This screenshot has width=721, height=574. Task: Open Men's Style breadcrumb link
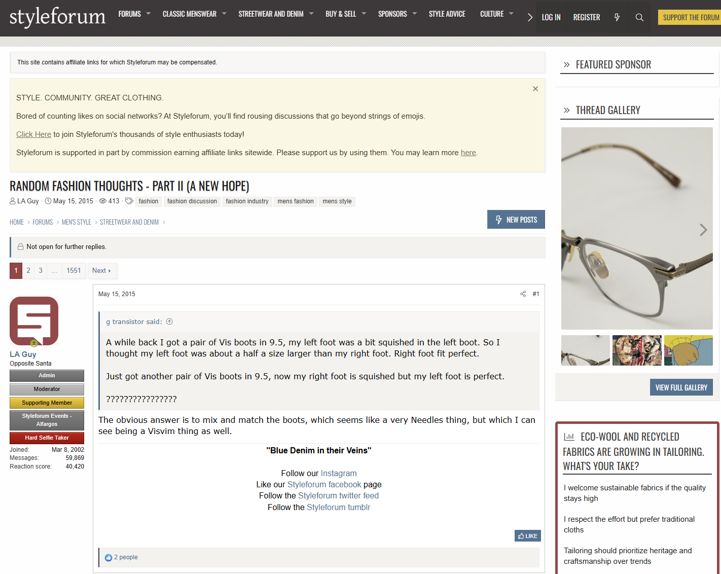77,222
